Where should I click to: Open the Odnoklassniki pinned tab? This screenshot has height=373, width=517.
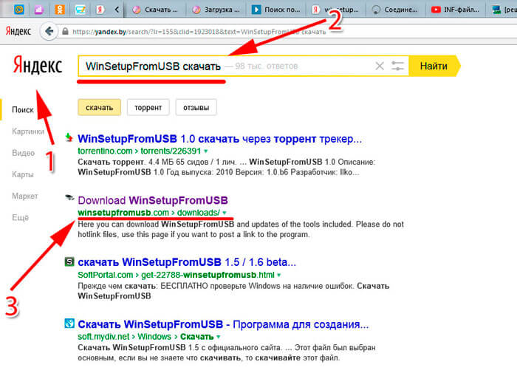[60, 10]
